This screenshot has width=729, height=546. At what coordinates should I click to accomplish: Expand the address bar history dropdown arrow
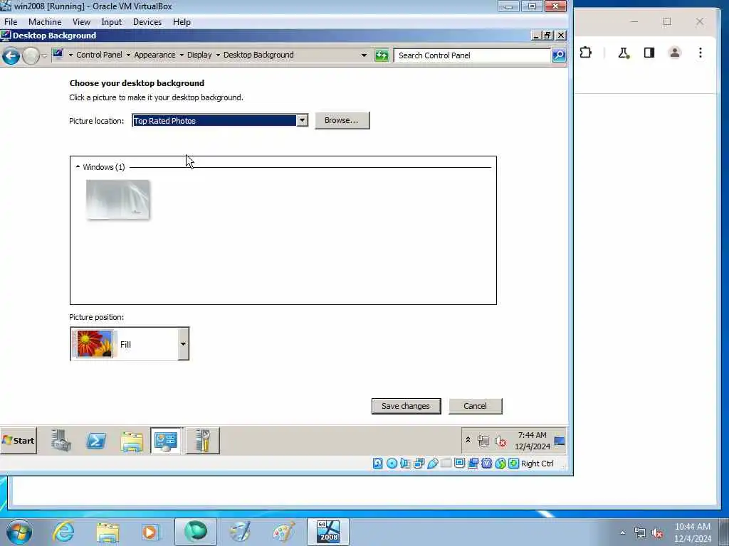click(364, 55)
